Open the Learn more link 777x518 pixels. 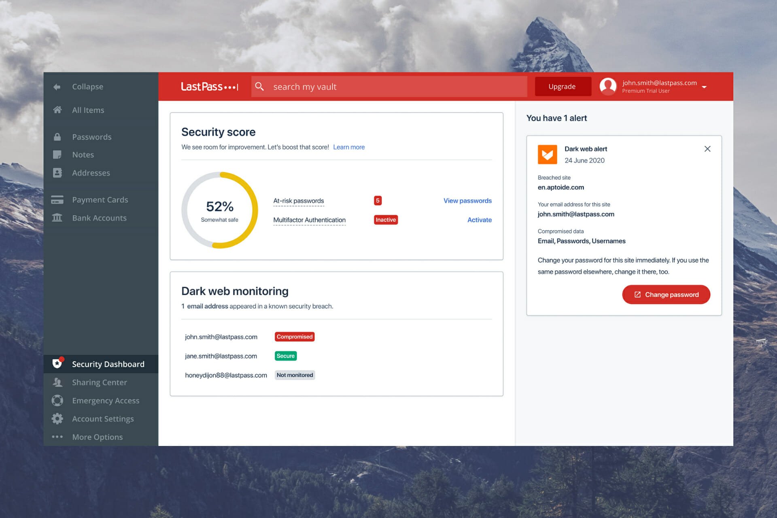[349, 147]
